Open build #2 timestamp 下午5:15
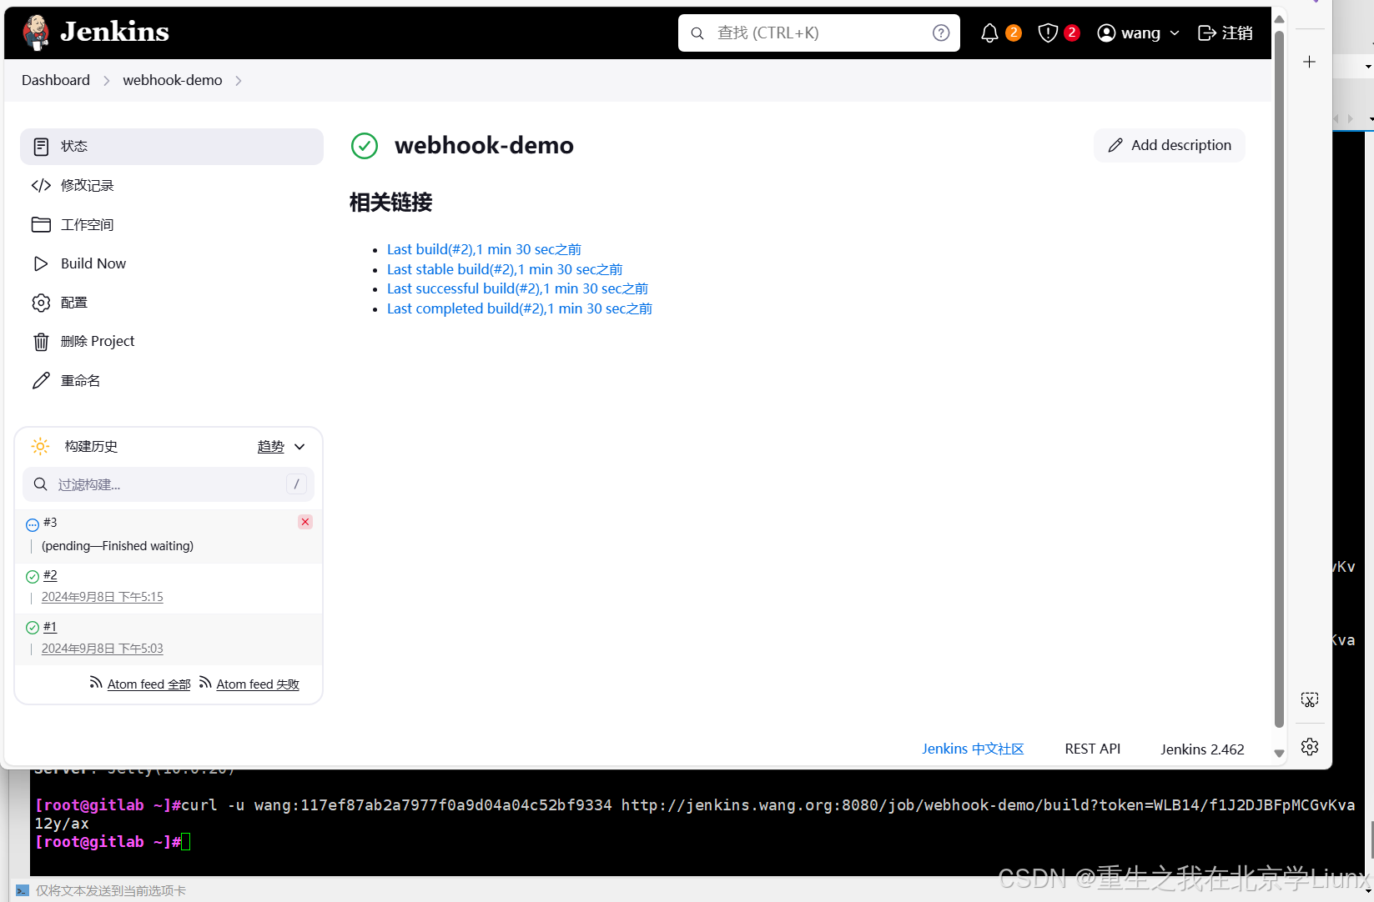1374x902 pixels. point(103,597)
